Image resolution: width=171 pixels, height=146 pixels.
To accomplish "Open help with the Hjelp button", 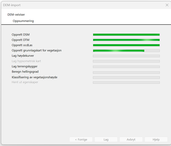I will pos(156,140).
